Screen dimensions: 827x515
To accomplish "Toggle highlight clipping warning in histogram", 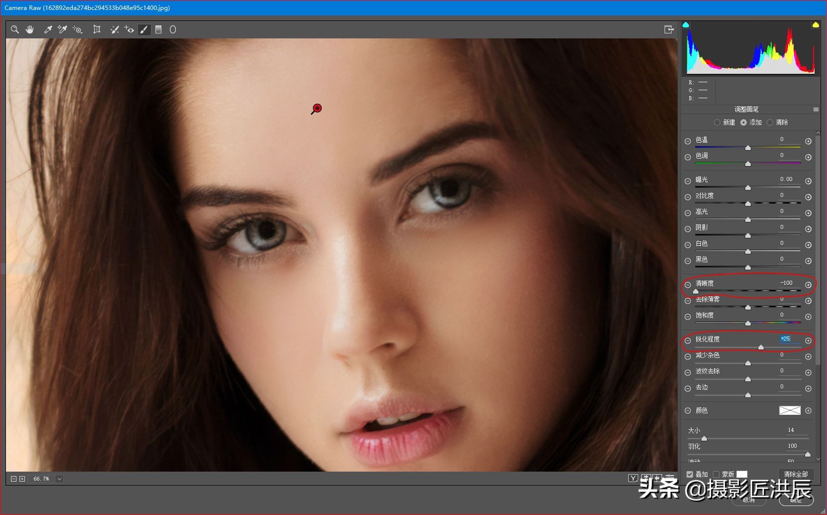I will [816, 24].
